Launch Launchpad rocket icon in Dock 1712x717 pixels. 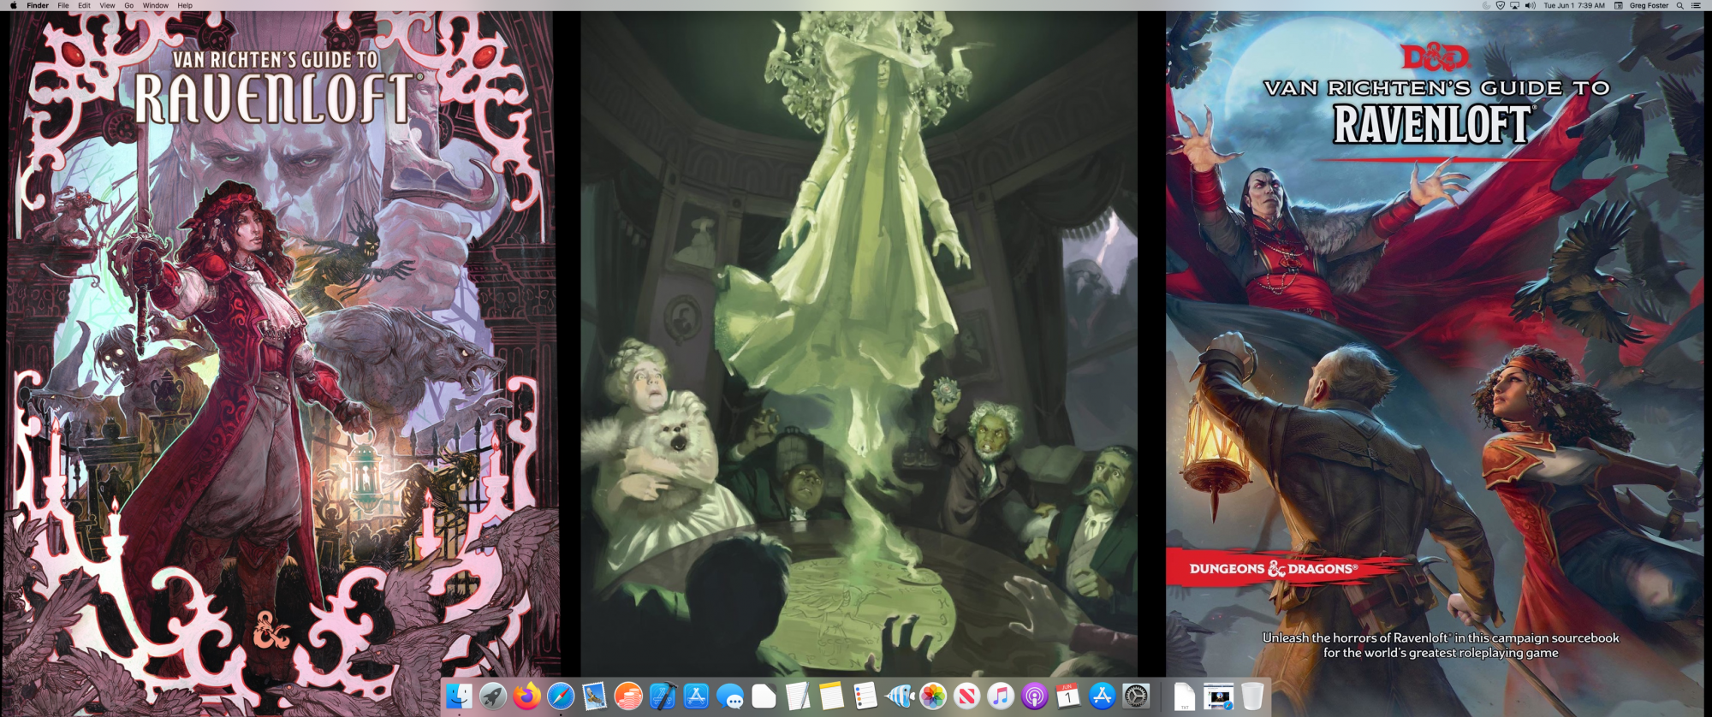tap(493, 696)
